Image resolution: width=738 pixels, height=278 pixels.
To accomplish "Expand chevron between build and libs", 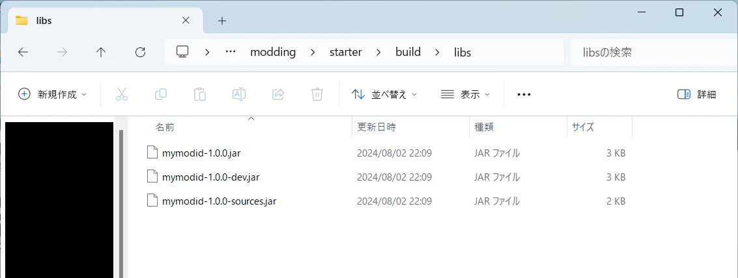I will 437,52.
